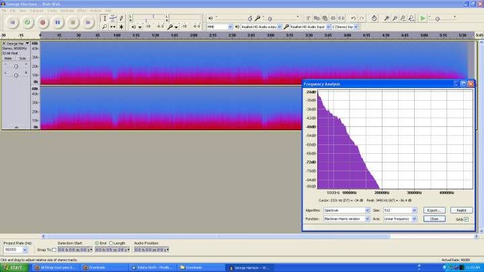Viewport: 484px width, 272px height.
Task: Open the input meter options dropdown arrow
Action: [x=176, y=28]
